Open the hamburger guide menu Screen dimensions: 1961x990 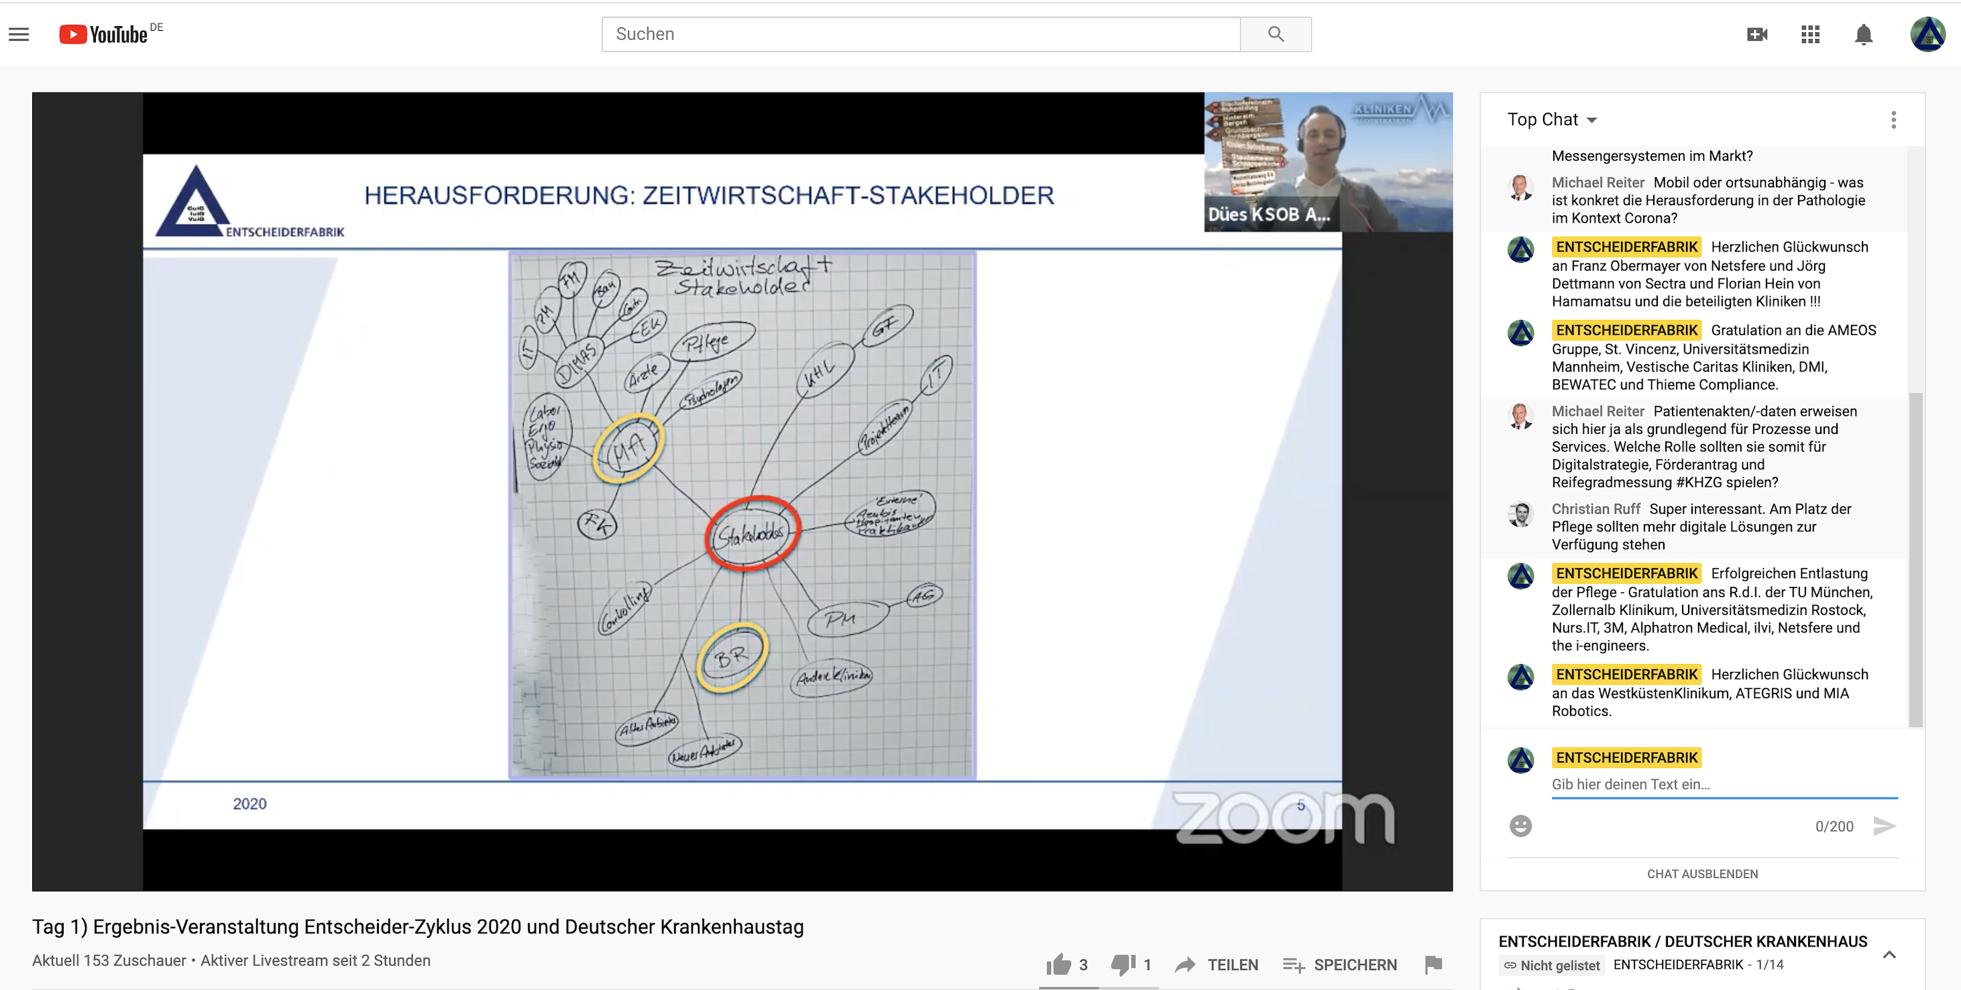pos(19,34)
